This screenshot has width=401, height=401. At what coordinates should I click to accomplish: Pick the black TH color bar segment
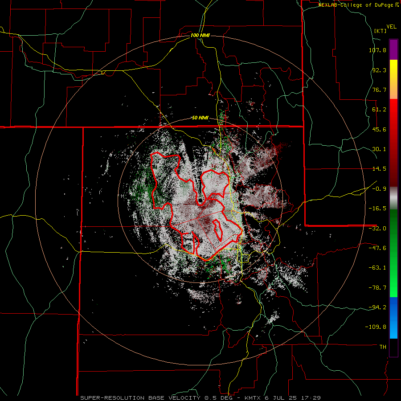pyautogui.click(x=393, y=347)
